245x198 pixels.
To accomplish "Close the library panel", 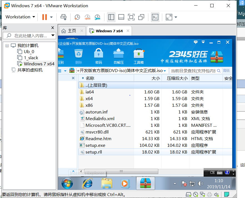I will pos(53,28).
